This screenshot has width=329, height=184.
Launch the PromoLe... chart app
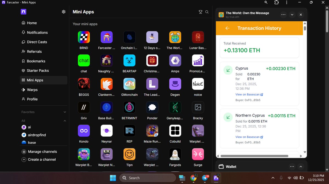[198, 60]
